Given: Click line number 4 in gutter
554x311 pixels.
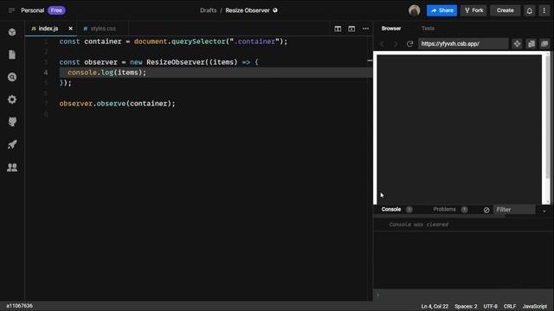Looking at the screenshot, I should coord(46,73).
